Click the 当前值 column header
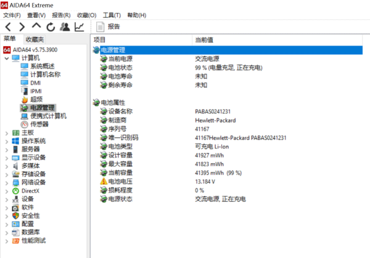The width and height of the screenshot is (370, 258). [277, 40]
